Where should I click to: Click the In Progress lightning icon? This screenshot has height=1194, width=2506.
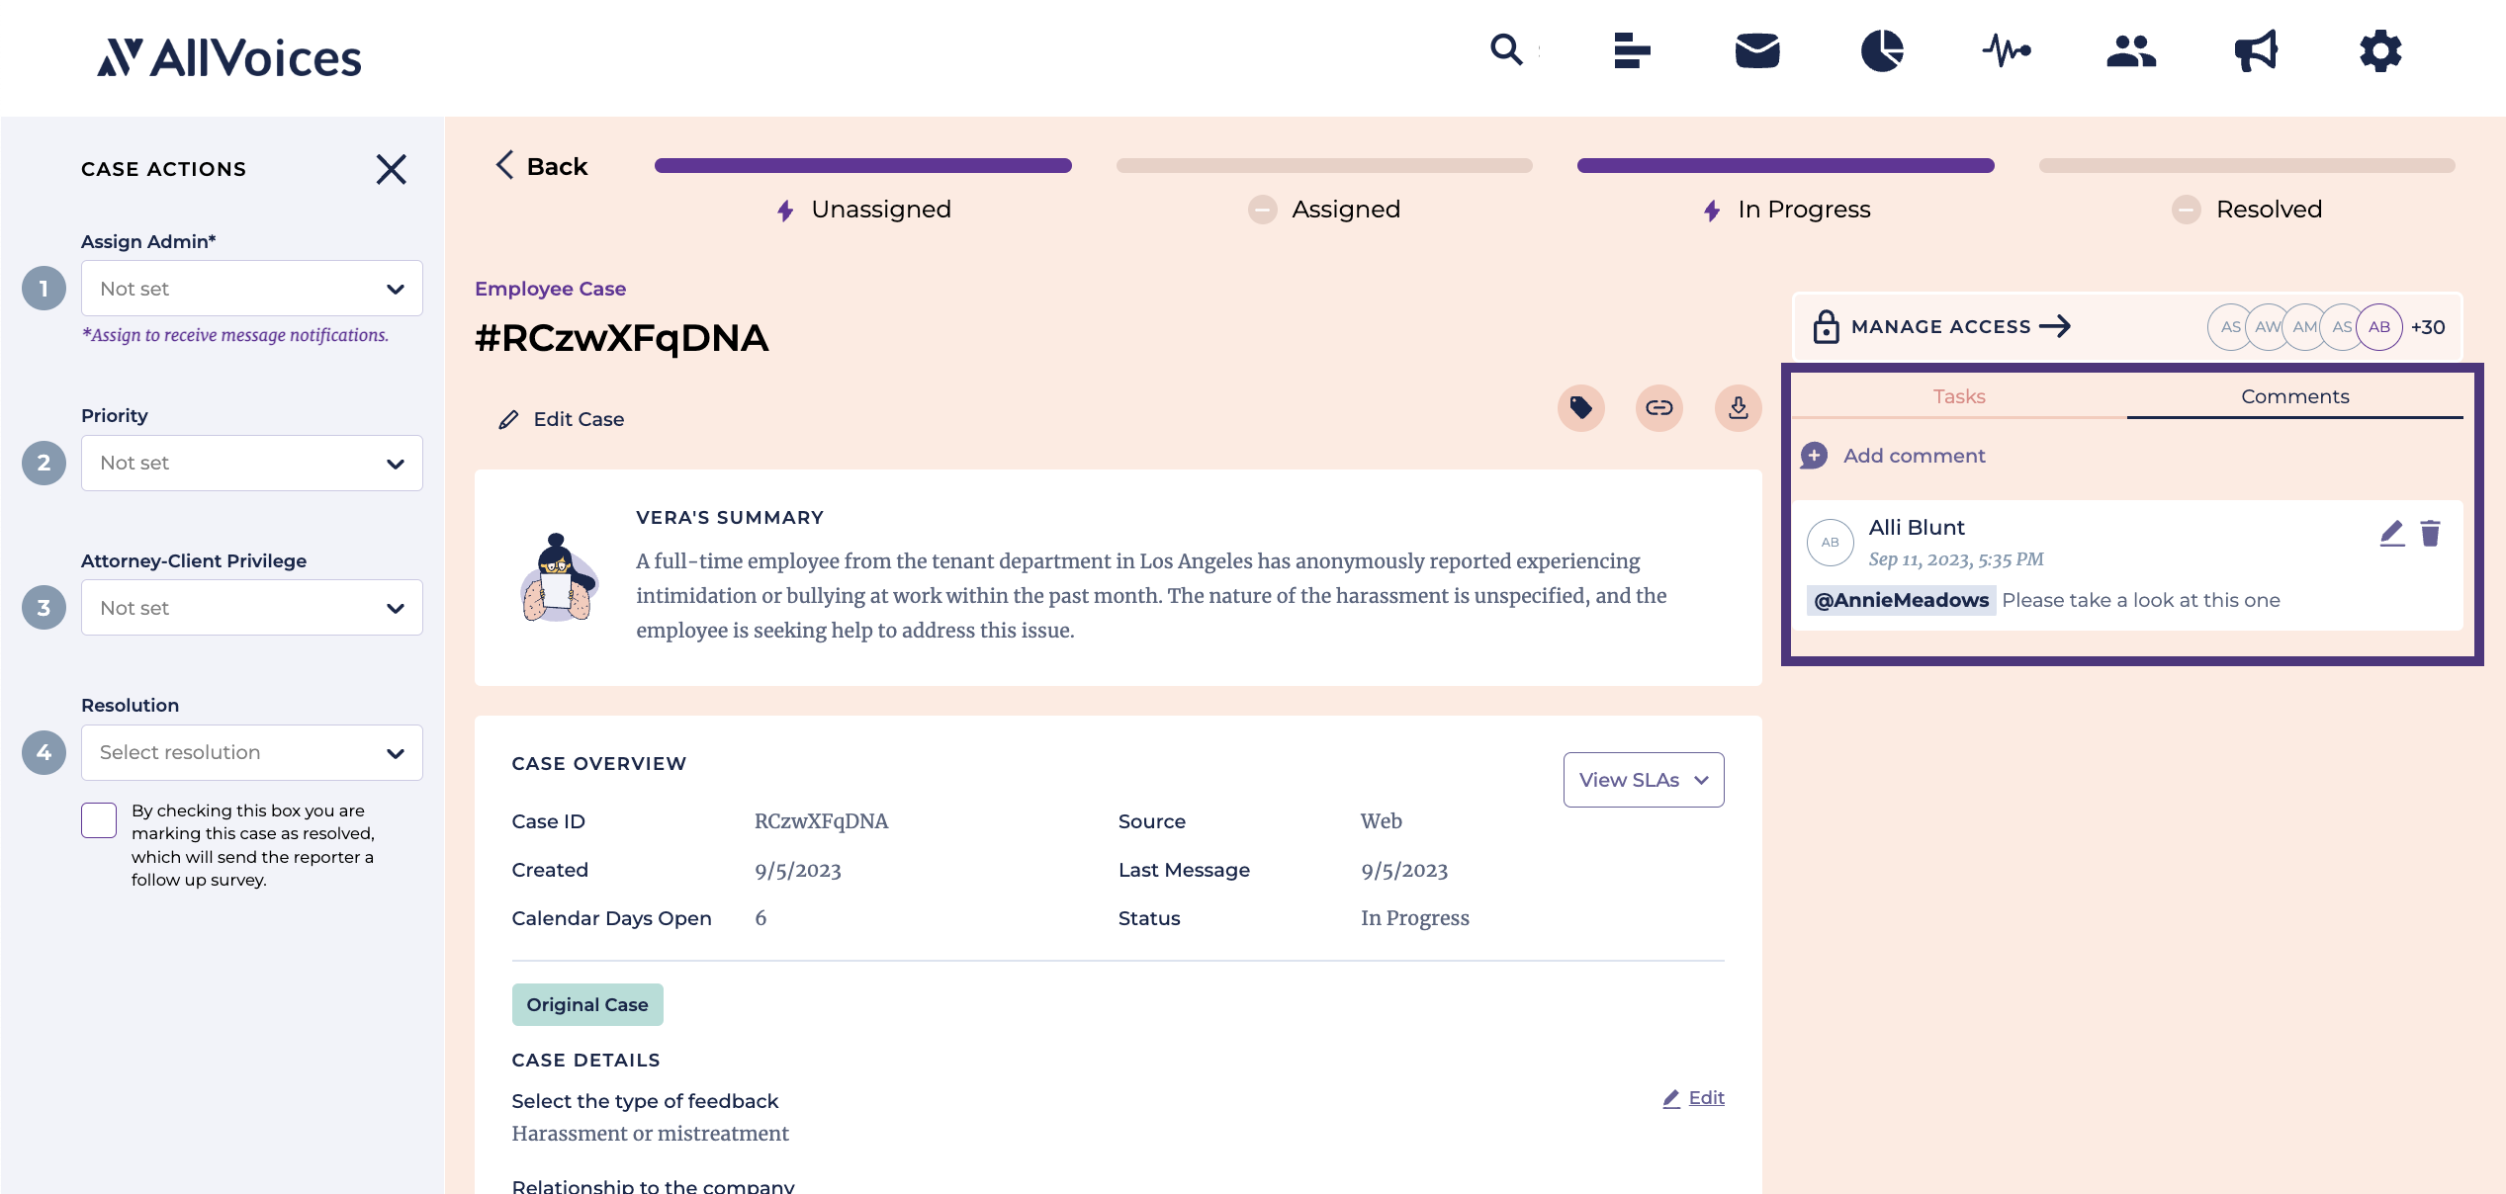coord(1712,211)
